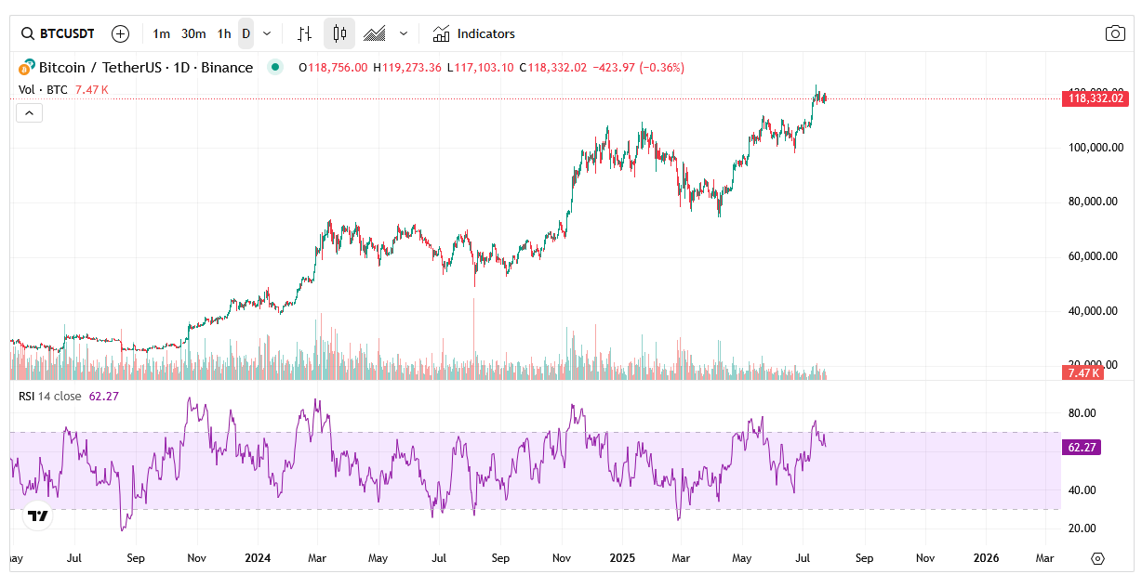Open the BTCUSDT symbol search
This screenshot has height=587, width=1142.
[58, 33]
